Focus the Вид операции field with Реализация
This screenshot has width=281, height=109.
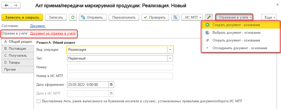tap(117, 50)
